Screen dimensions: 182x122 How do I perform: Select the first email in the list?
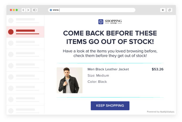[x=25, y=21]
